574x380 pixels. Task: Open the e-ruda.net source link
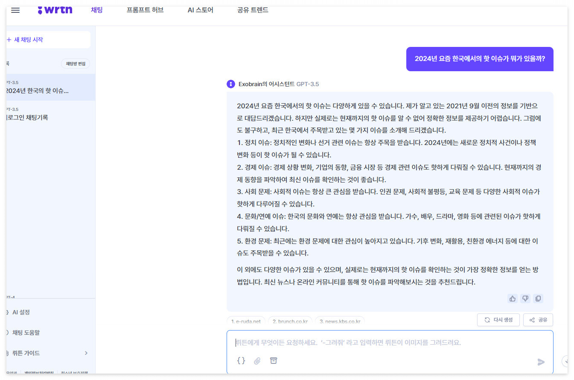coord(246,321)
